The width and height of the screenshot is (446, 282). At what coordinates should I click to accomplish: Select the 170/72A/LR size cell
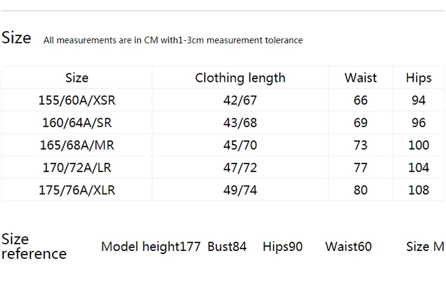tap(77, 167)
